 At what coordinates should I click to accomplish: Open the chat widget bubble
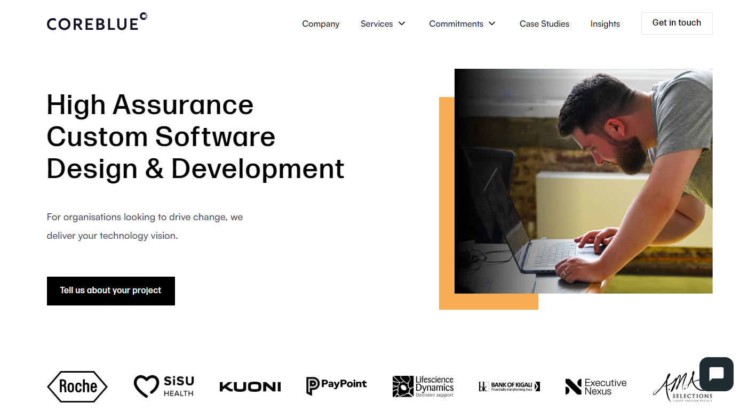tap(716, 374)
